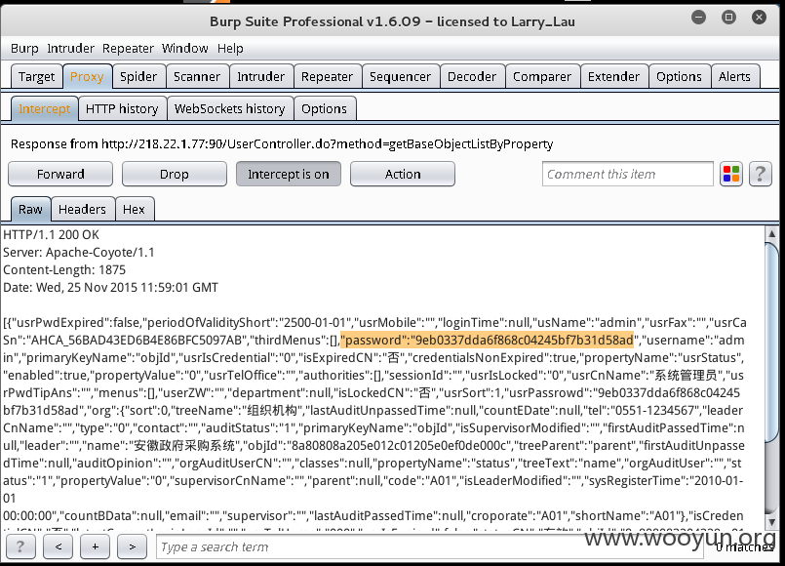This screenshot has height=566, width=785.
Task: Toggle the Intercept is on button
Action: coord(289,174)
